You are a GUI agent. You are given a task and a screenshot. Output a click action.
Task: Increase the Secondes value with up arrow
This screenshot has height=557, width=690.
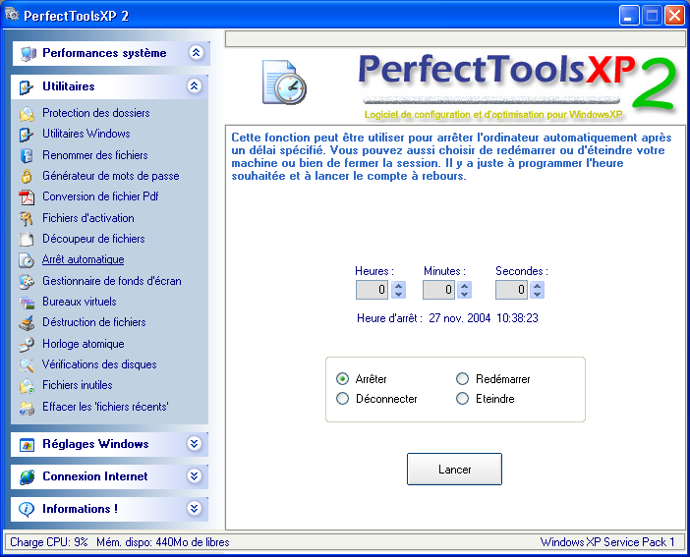coord(537,286)
